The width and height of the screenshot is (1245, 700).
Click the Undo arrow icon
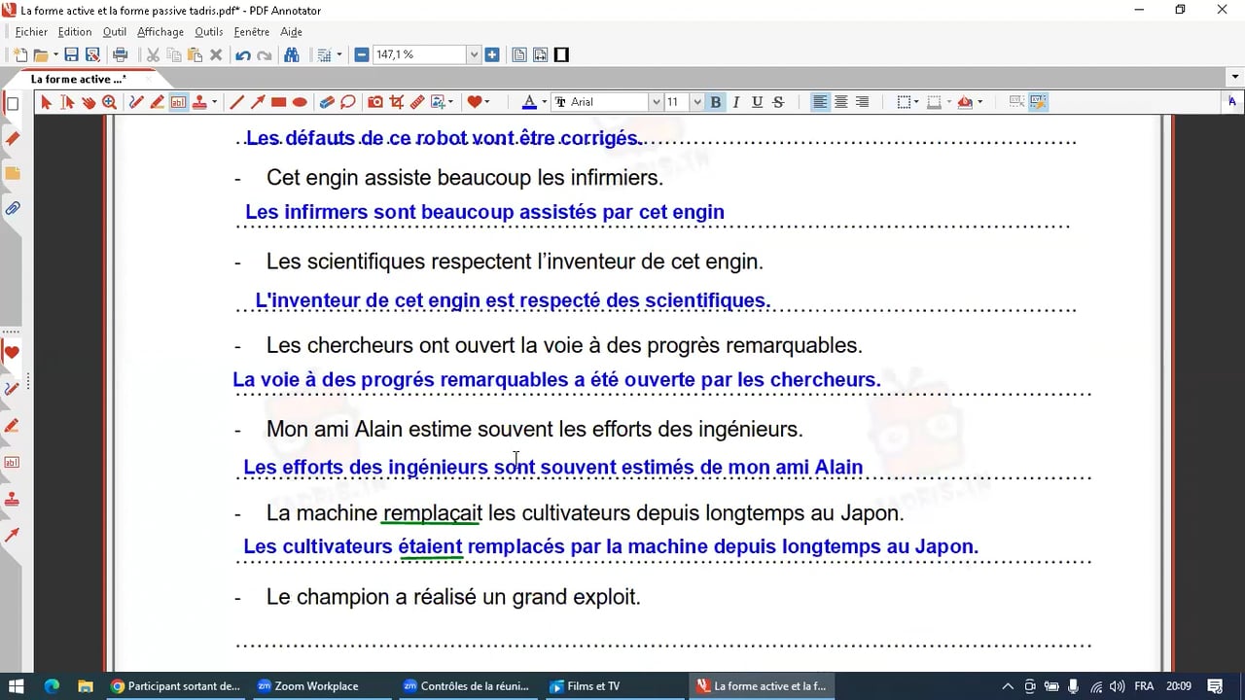tap(242, 55)
